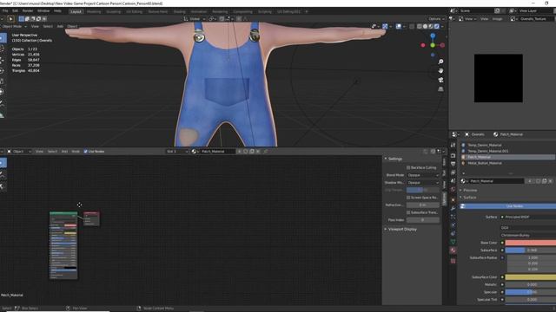This screenshot has height=312, width=556.
Task: Collapse the Surface panel in material properties
Action: [x=469, y=198]
